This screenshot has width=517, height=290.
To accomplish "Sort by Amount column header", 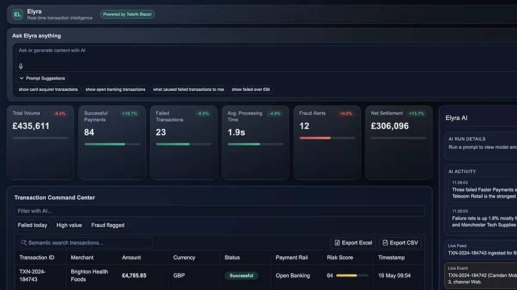I will point(143,257).
